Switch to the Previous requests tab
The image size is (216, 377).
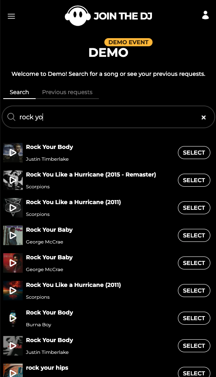click(x=67, y=92)
